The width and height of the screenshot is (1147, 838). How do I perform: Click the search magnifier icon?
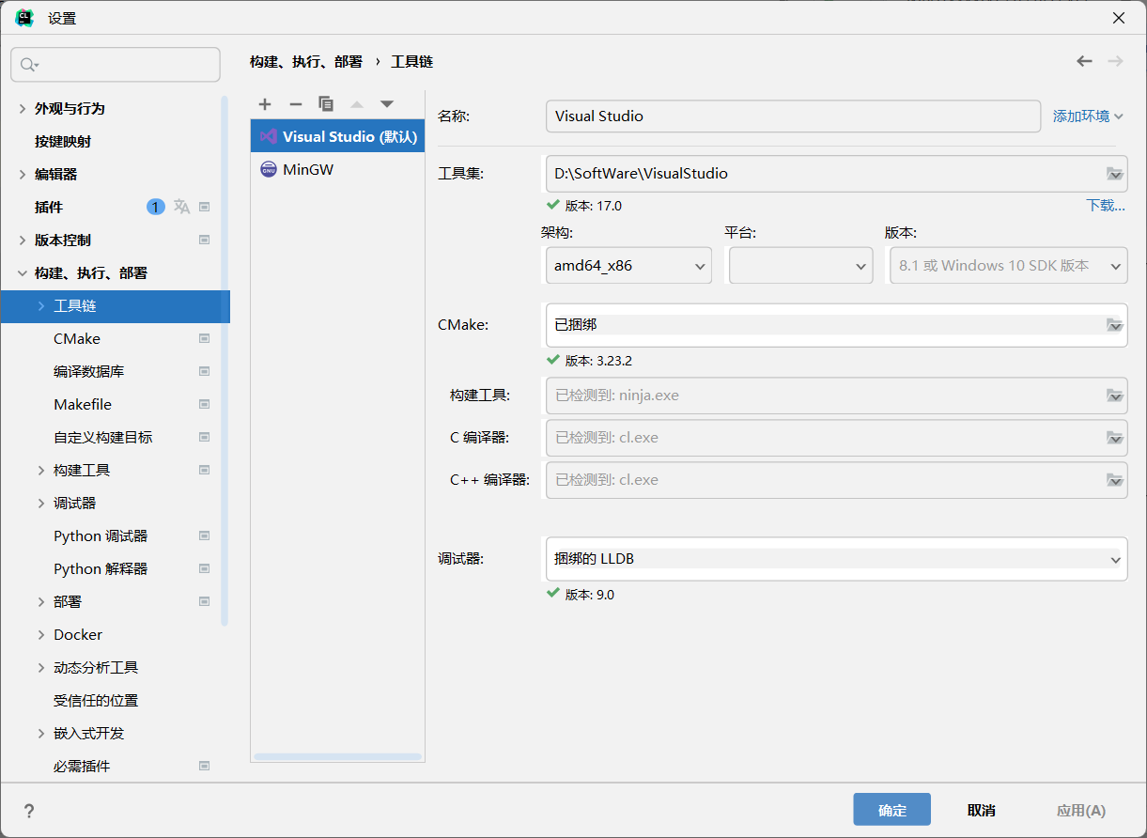28,65
